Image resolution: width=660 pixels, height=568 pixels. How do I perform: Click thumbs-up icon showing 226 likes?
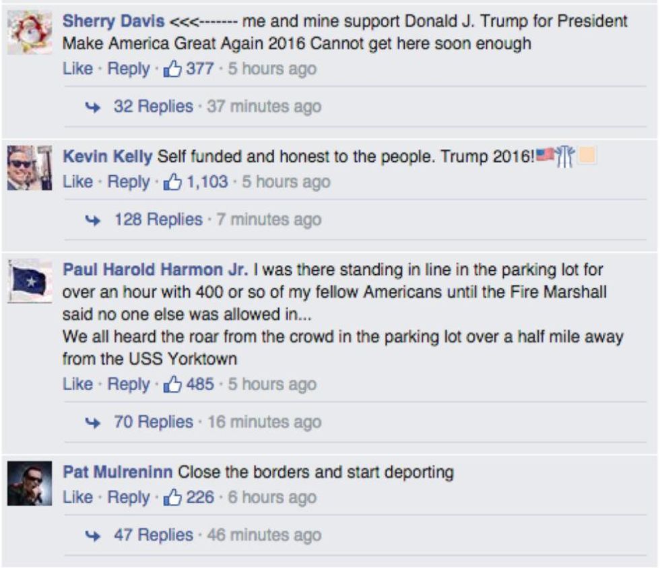[172, 497]
